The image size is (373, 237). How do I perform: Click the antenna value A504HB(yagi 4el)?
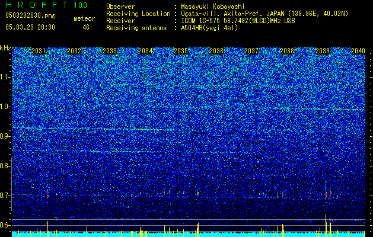[209, 28]
